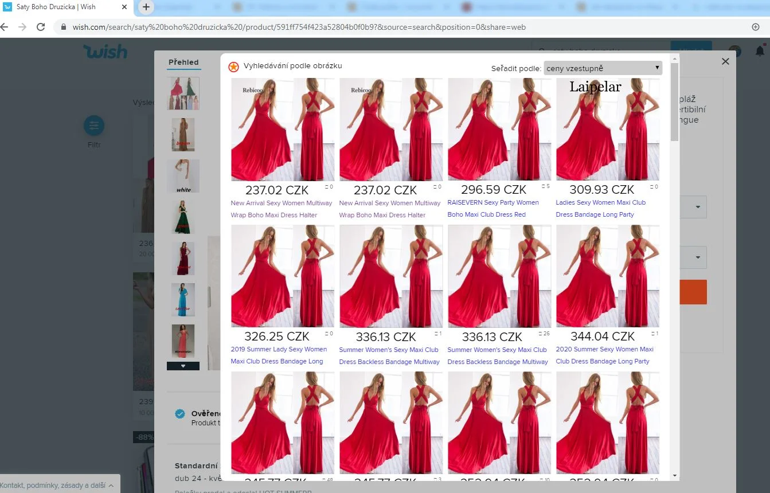Open the upper selection dropdown on right panel
The width and height of the screenshot is (770, 493).
[696, 207]
